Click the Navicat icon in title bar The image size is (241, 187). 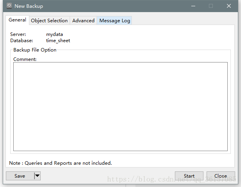coord(9,6)
